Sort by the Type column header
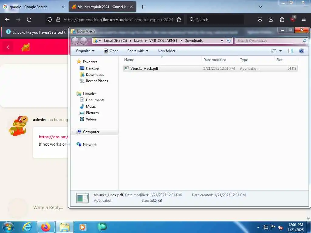Image resolution: width=311 pixels, height=233 pixels. click(x=256, y=60)
